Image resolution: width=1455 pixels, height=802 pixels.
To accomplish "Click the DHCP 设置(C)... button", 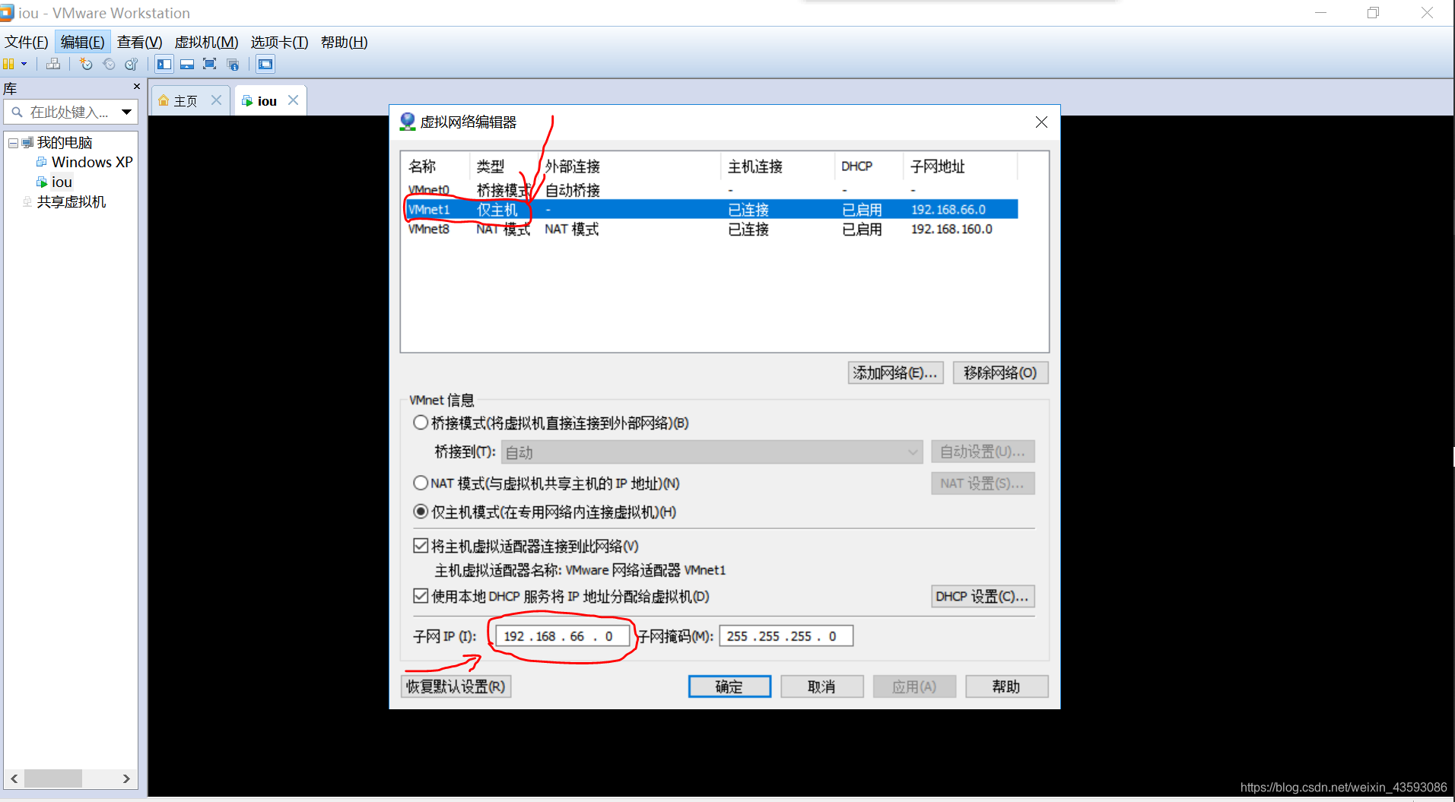I will (x=983, y=597).
